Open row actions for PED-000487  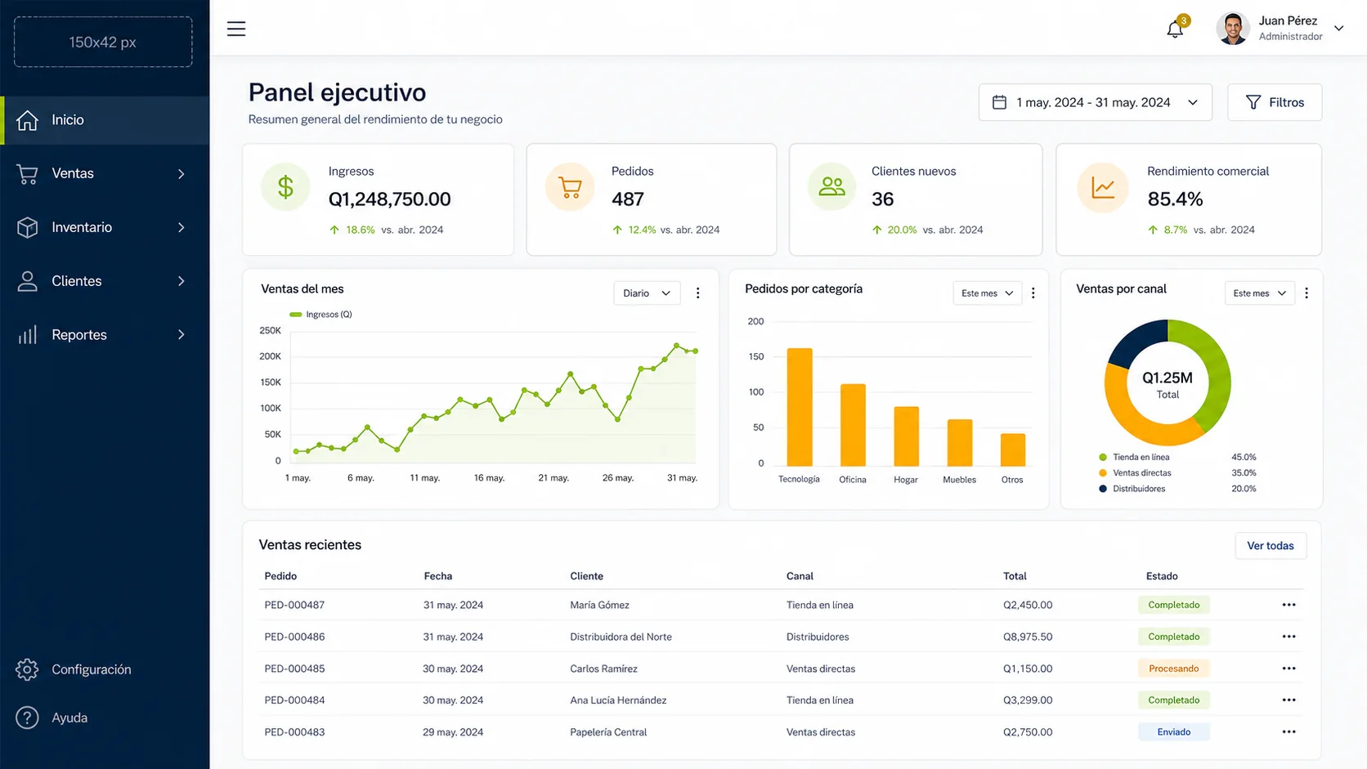(x=1289, y=605)
